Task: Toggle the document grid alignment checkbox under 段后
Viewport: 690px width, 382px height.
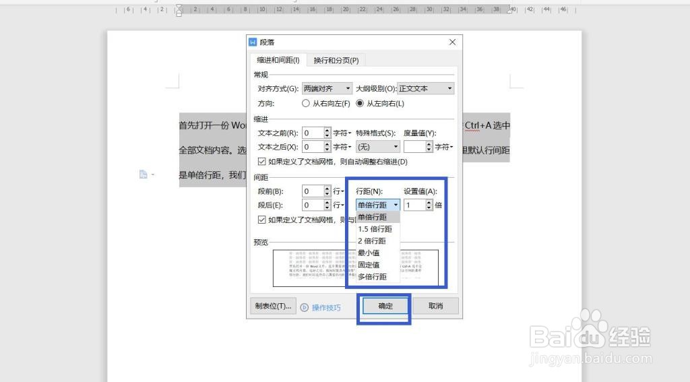Action: coord(262,220)
